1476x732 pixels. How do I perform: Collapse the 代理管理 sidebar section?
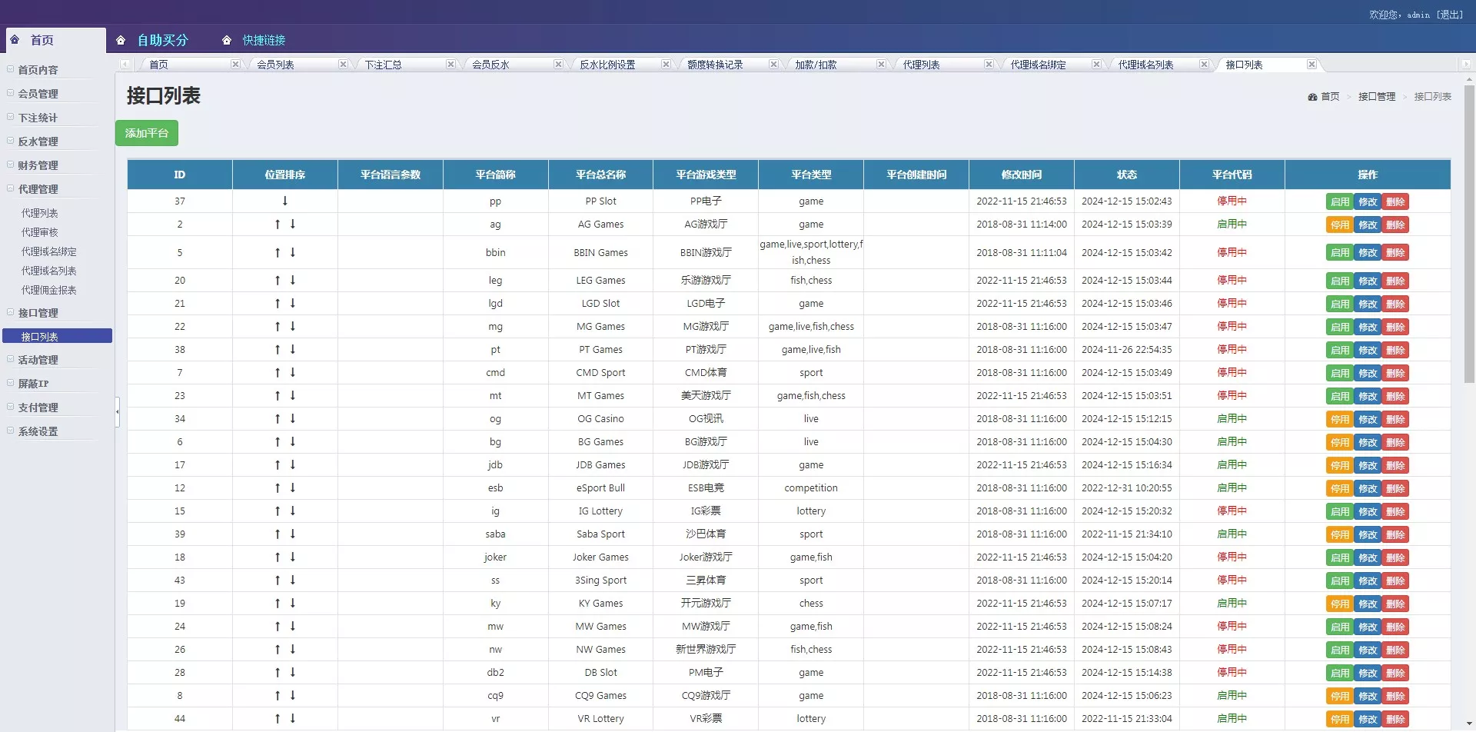38,189
